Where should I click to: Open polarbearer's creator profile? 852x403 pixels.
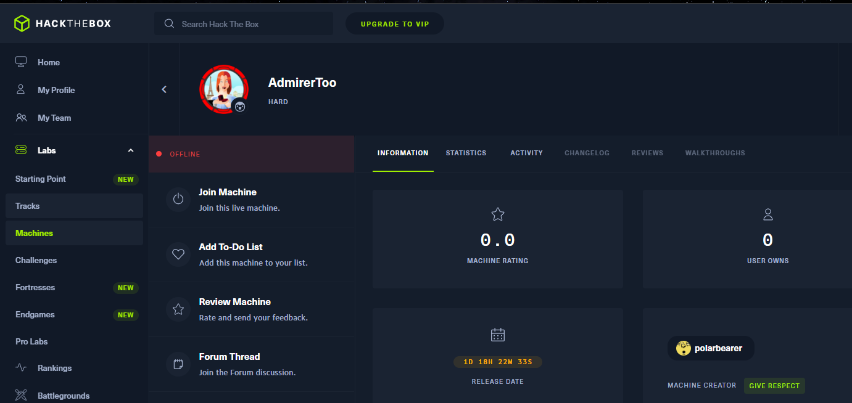point(711,348)
